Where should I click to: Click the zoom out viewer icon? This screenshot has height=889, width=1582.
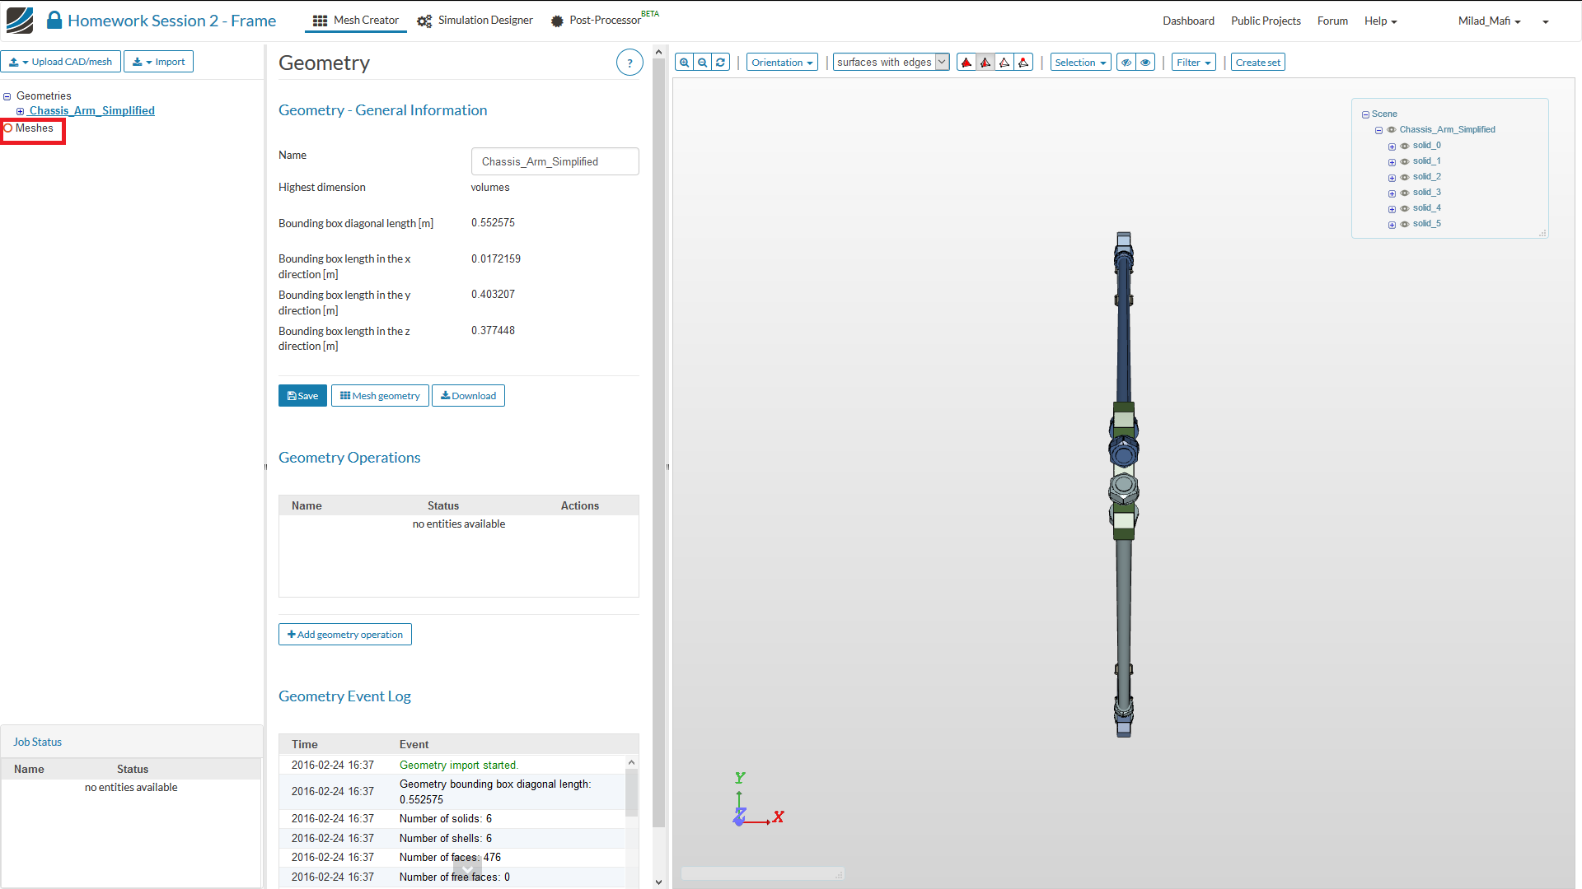pos(702,63)
